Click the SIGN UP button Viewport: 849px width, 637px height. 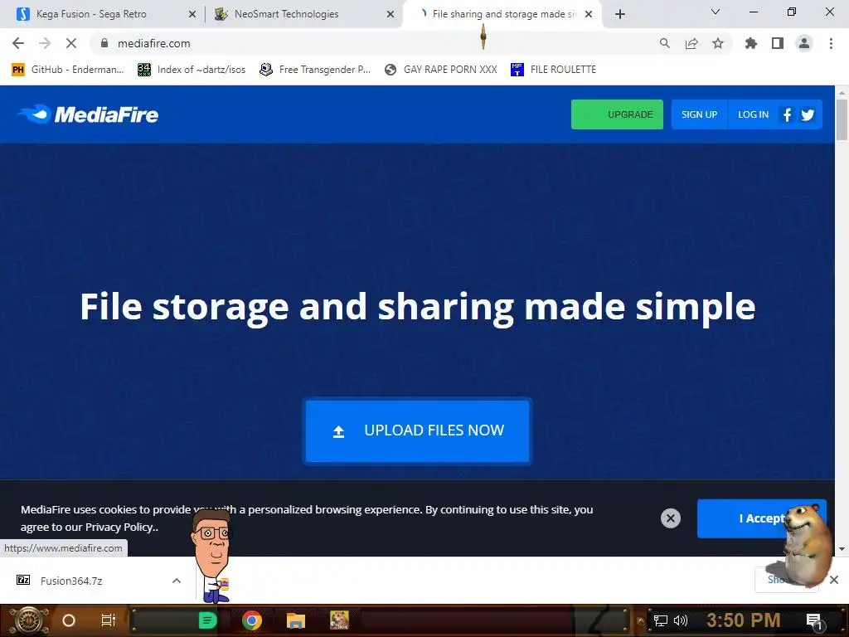pyautogui.click(x=699, y=114)
